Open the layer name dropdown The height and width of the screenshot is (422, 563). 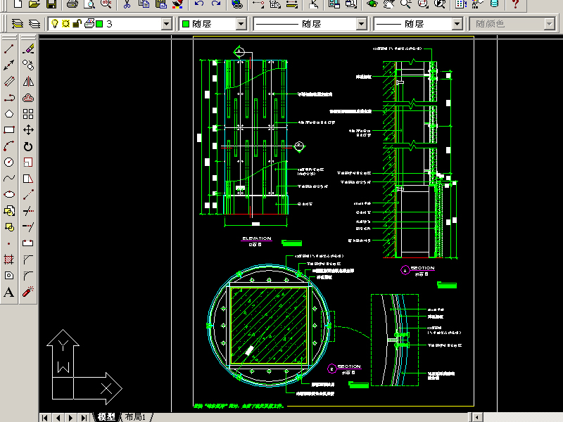pyautogui.click(x=166, y=24)
